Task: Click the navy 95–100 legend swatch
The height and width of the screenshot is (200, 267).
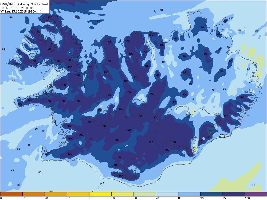Action: [234, 194]
